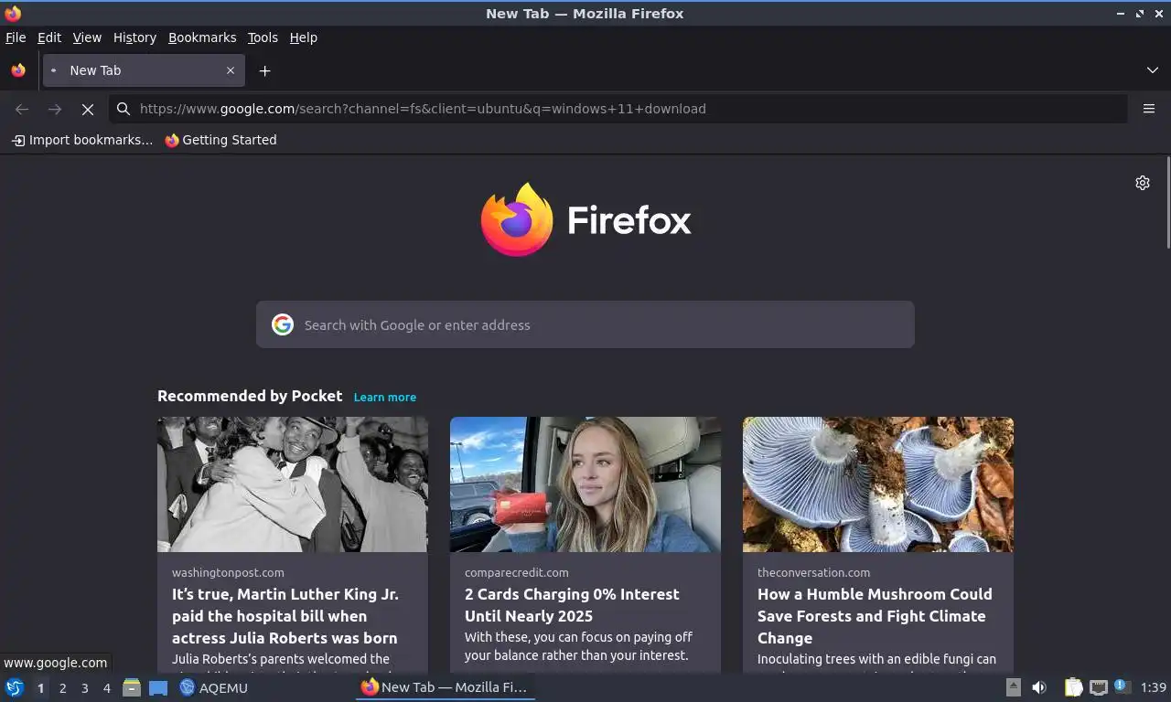Click the URL bar search magnifier icon
Viewport: 1171px width, 702px height.
124,109
